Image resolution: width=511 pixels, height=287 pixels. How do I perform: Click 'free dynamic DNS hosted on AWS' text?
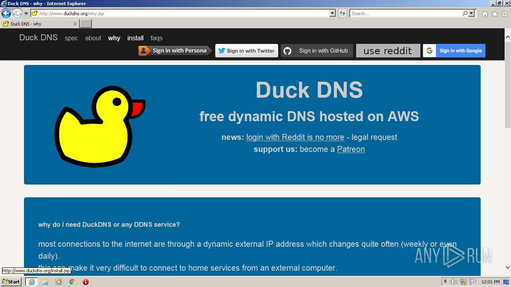click(x=309, y=116)
